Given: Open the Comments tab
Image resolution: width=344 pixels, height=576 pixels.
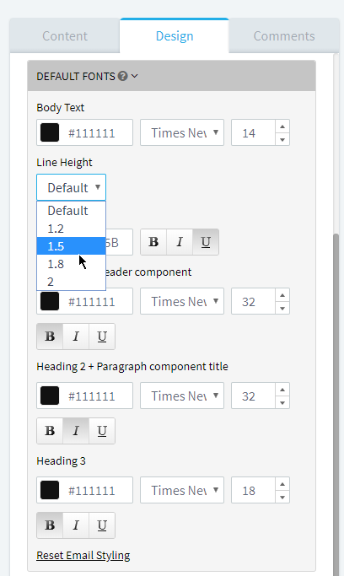Looking at the screenshot, I should pos(284,36).
